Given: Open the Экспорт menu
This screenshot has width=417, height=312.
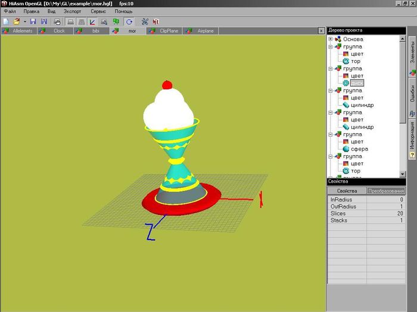Looking at the screenshot, I should pyautogui.click(x=72, y=12).
